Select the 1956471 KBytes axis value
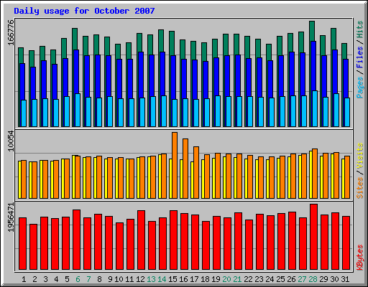 (x=11, y=217)
